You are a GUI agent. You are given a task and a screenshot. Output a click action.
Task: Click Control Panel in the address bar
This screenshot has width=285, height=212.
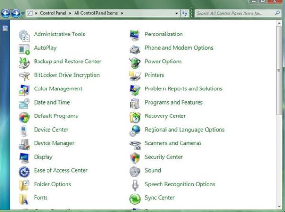coord(53,13)
